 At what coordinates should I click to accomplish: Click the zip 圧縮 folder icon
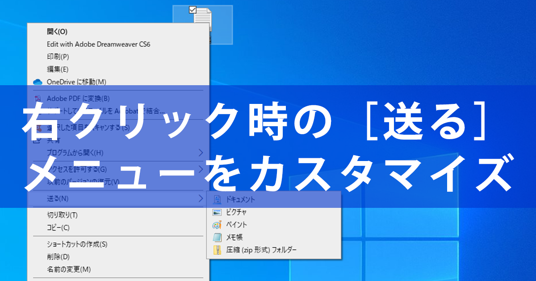217,250
